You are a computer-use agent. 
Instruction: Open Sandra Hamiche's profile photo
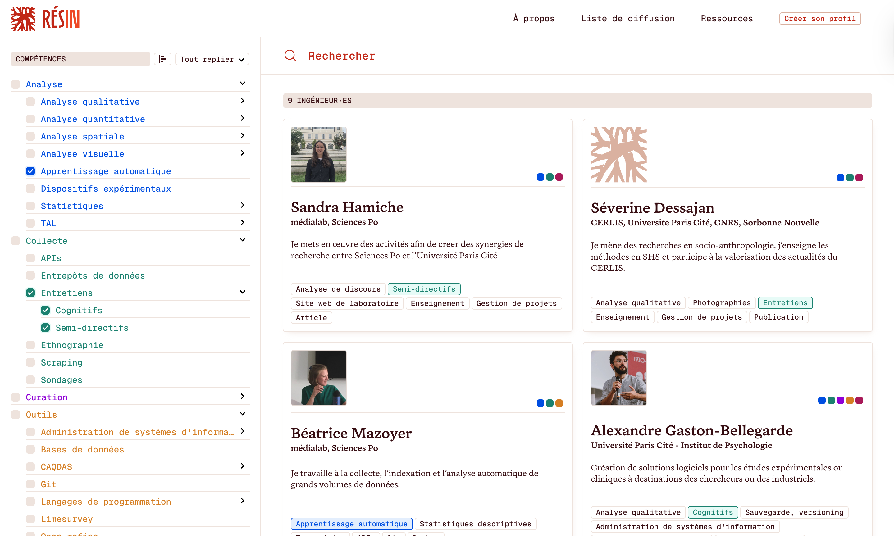pyautogui.click(x=318, y=154)
